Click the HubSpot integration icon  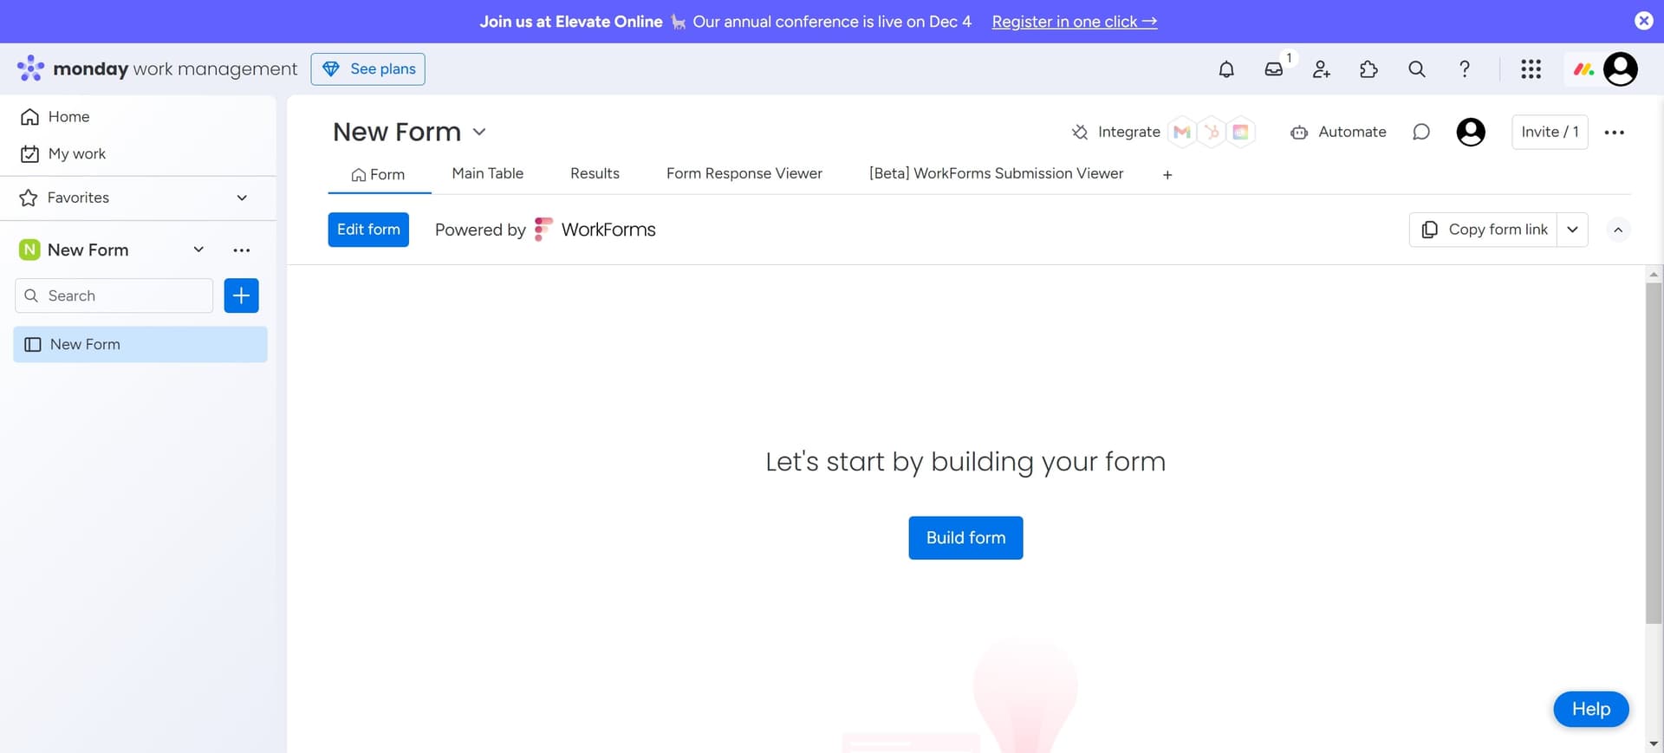pyautogui.click(x=1212, y=132)
